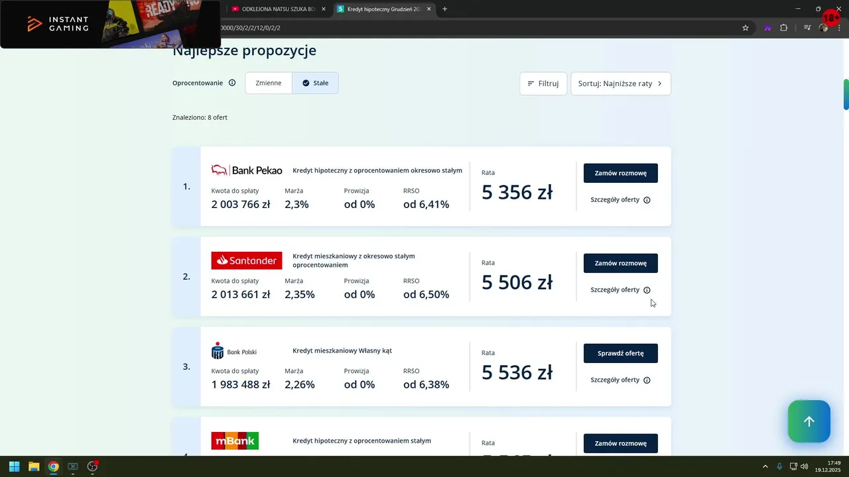Screen dimensions: 849x477
Task: Click RRSO value od 6,50%
Action: [x=426, y=295]
